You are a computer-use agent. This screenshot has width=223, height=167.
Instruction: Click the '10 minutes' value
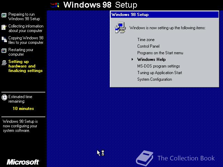[23, 109]
